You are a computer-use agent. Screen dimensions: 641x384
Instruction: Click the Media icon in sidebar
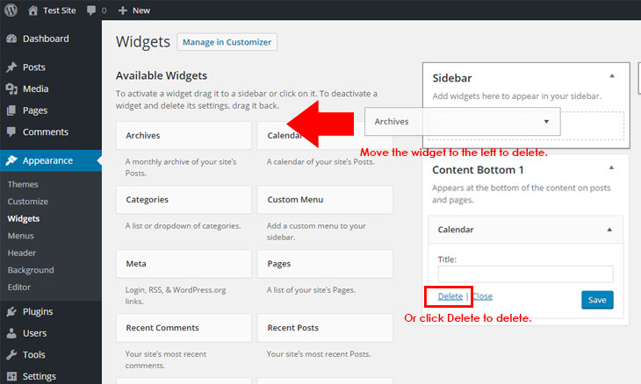(12, 89)
